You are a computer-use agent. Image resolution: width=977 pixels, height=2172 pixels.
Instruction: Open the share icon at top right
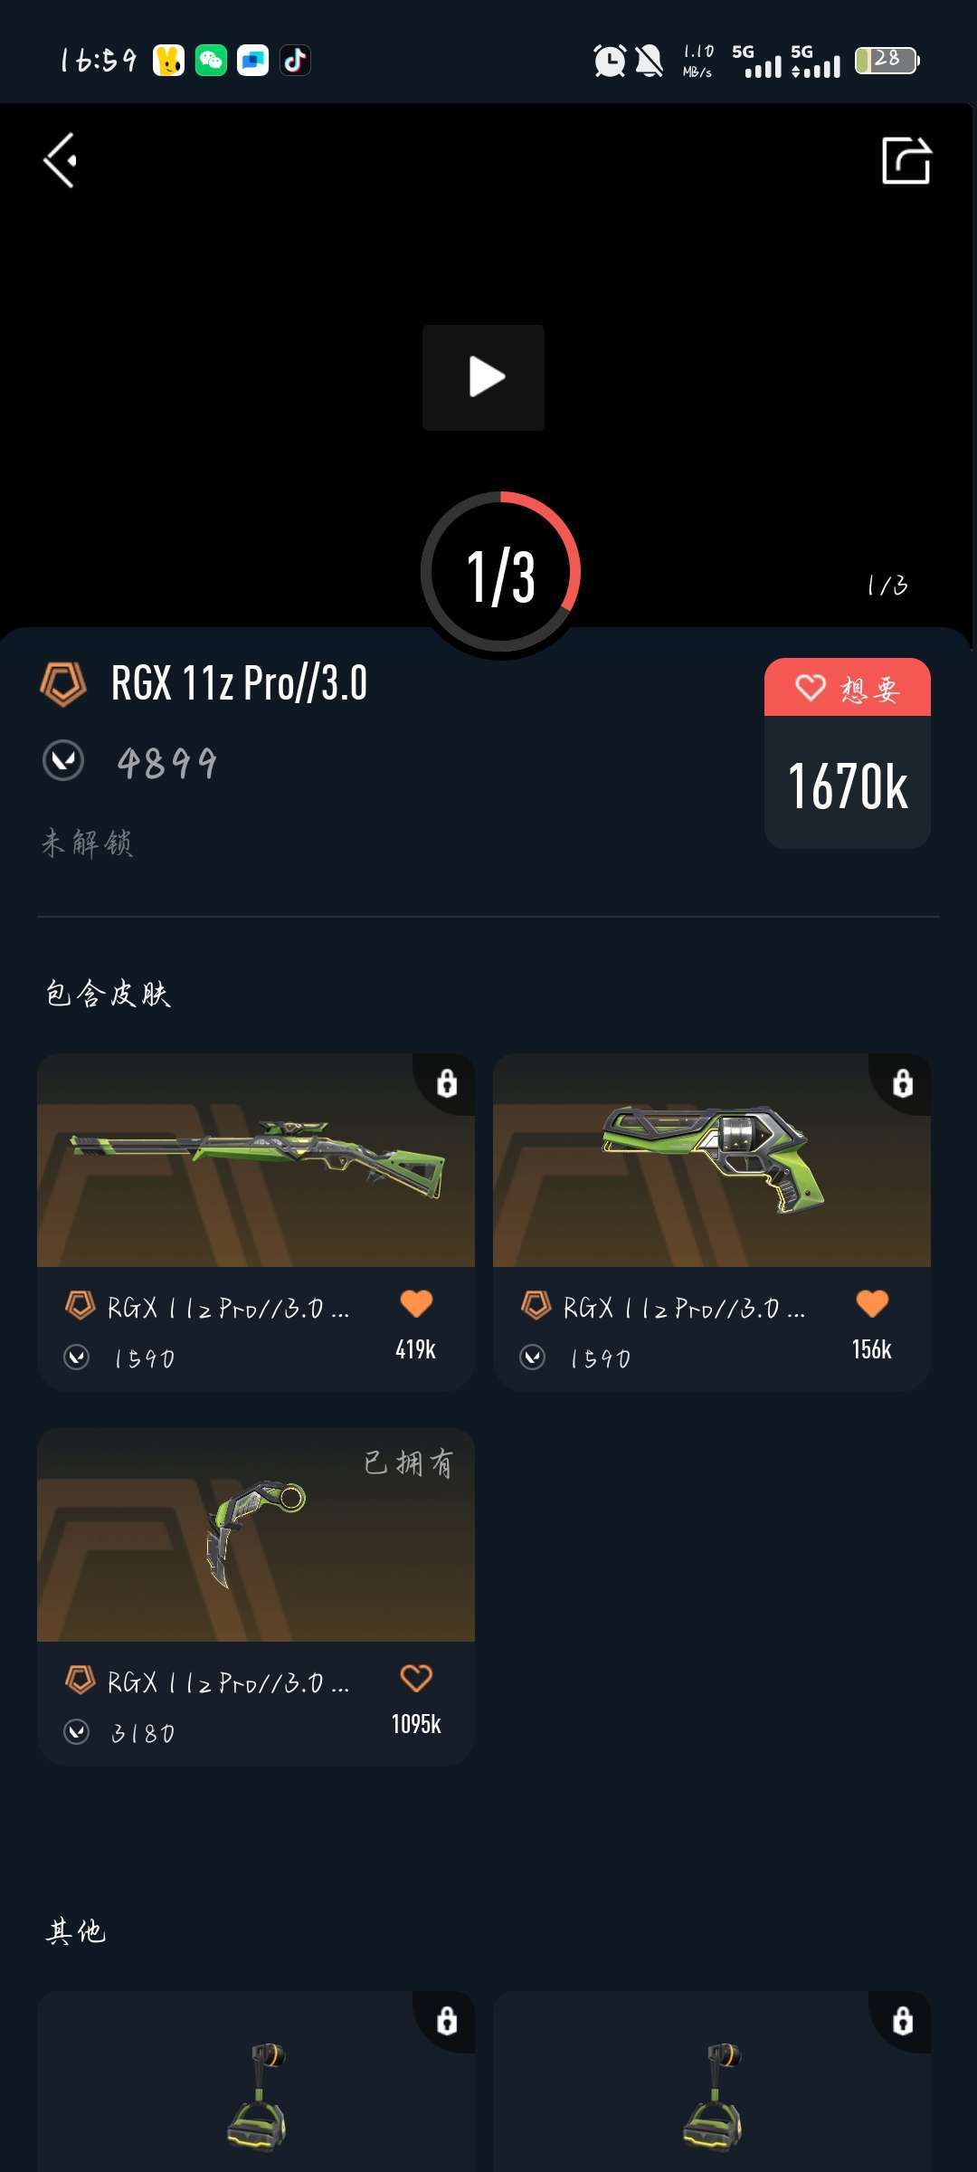906,161
